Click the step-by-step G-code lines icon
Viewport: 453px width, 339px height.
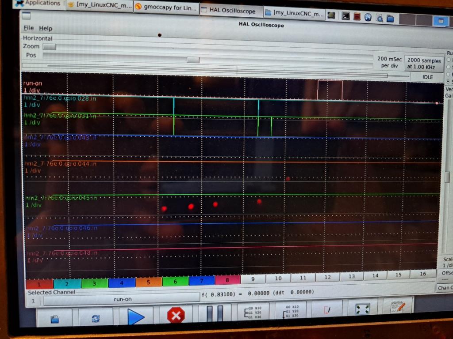(x=253, y=312)
